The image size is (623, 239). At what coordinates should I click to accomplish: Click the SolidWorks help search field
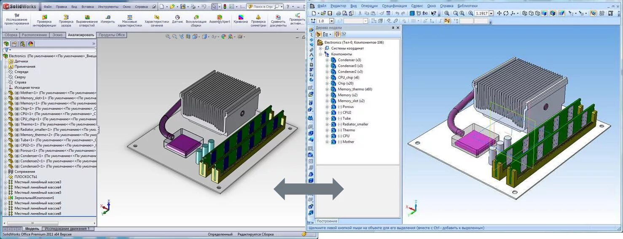pos(264,6)
